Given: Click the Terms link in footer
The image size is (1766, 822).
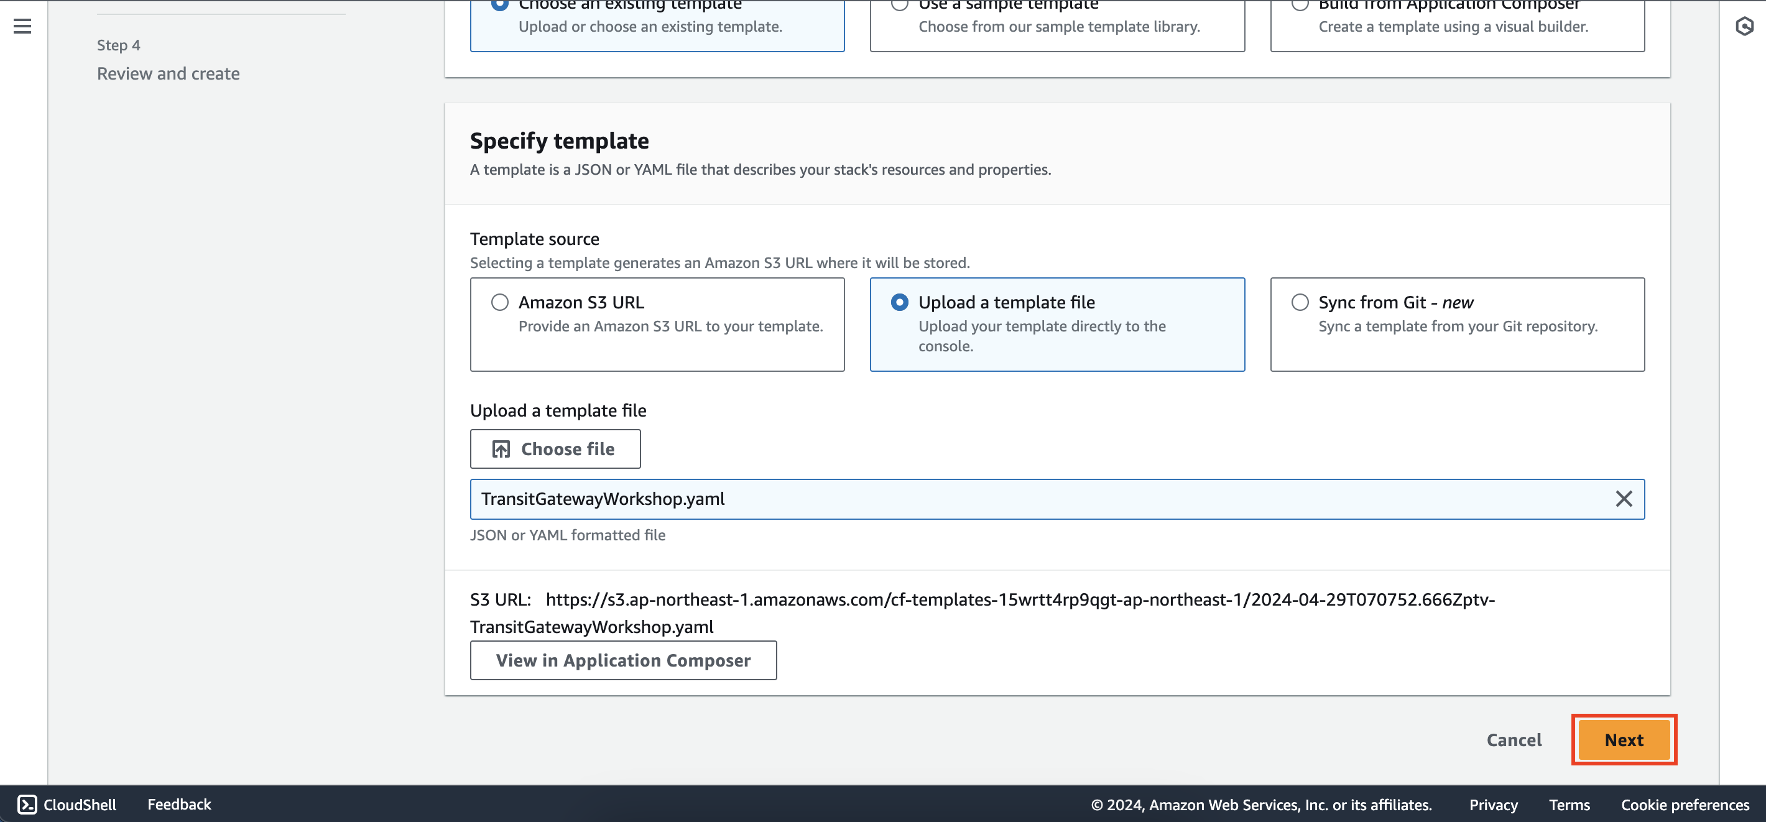Looking at the screenshot, I should point(1570,804).
